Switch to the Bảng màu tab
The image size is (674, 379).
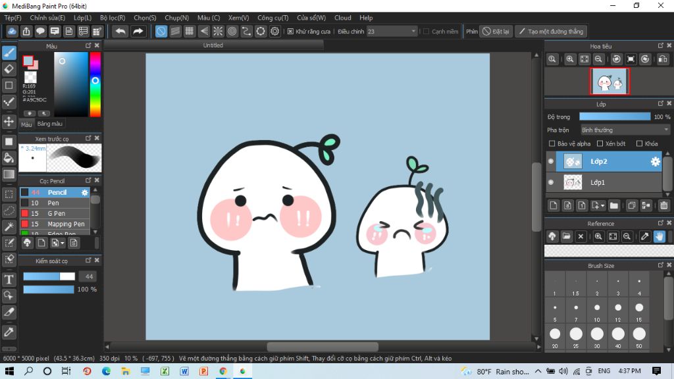(50, 124)
